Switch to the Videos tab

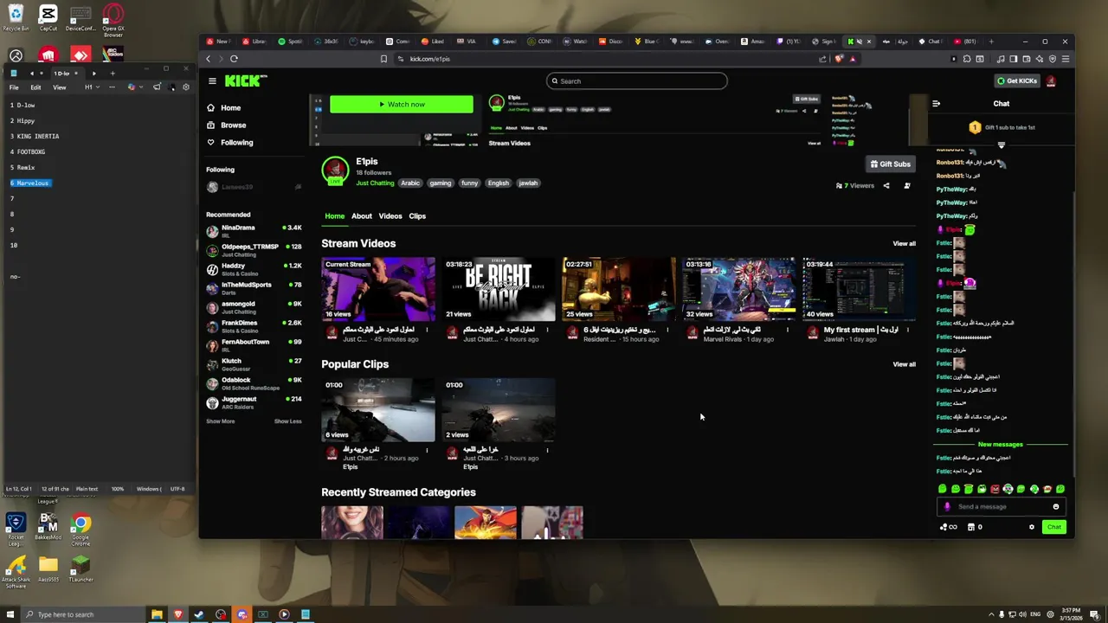(x=390, y=216)
